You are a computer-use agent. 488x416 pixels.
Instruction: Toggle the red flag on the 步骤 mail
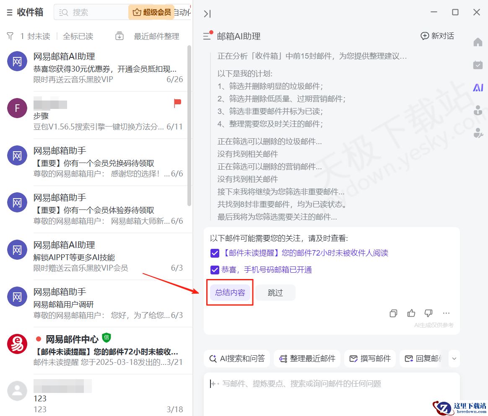pos(177,103)
